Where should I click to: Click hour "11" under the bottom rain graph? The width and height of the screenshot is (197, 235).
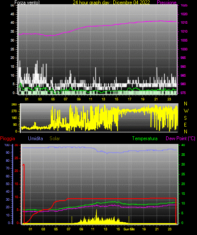[93, 229]
